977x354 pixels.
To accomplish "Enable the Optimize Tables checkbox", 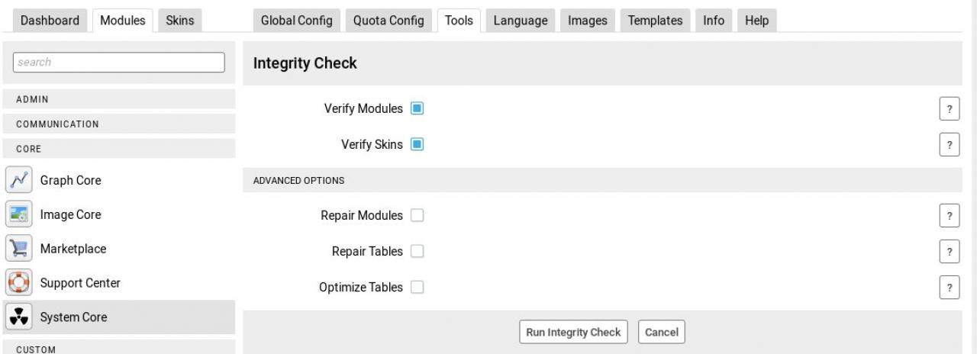I will point(417,288).
